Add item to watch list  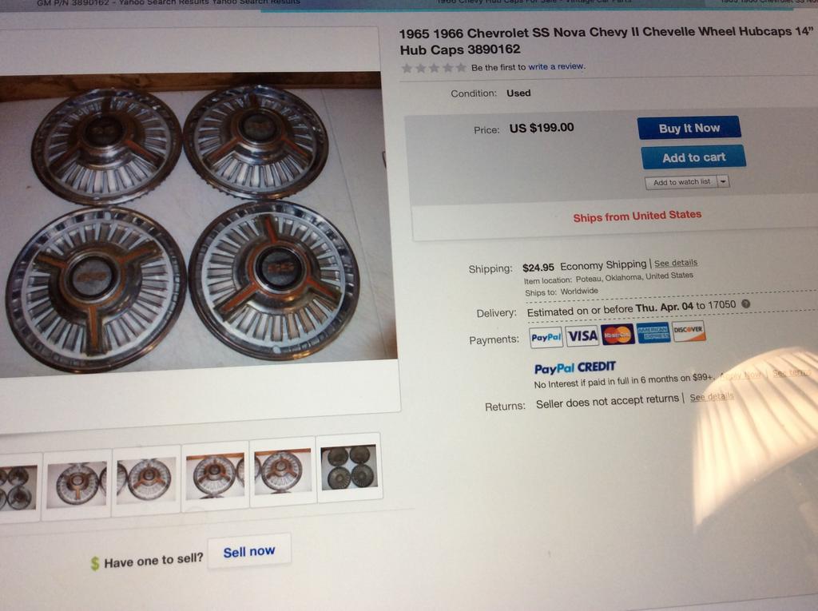681,182
